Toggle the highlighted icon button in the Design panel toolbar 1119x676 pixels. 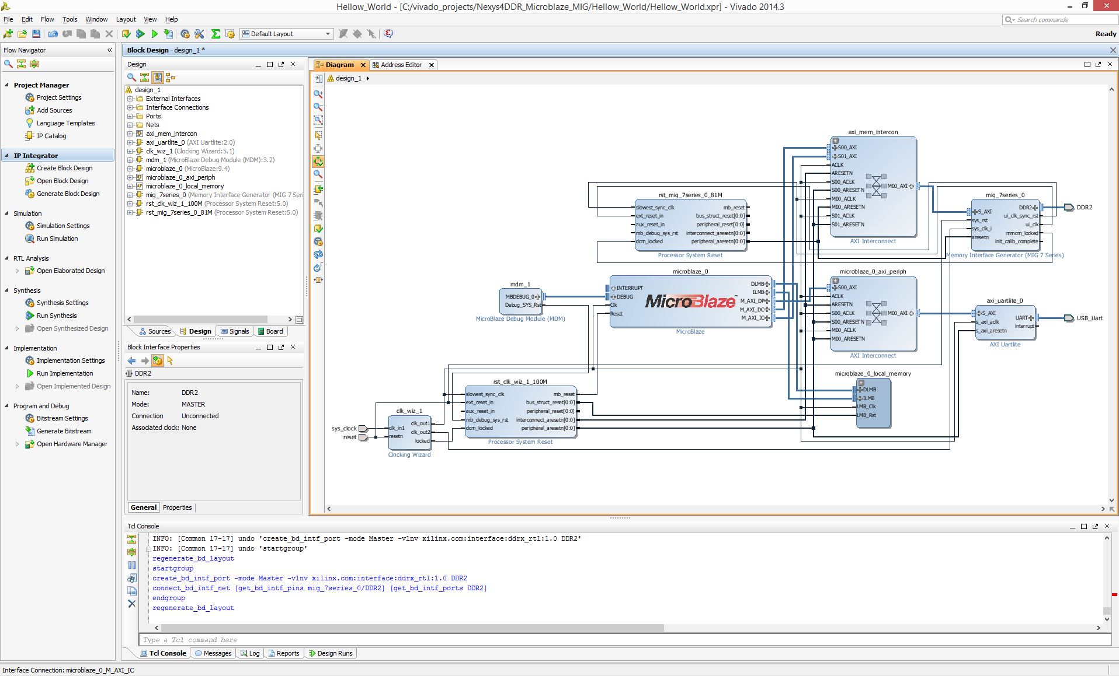click(157, 77)
